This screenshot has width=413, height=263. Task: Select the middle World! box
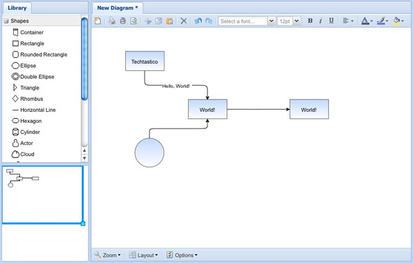[x=208, y=109]
